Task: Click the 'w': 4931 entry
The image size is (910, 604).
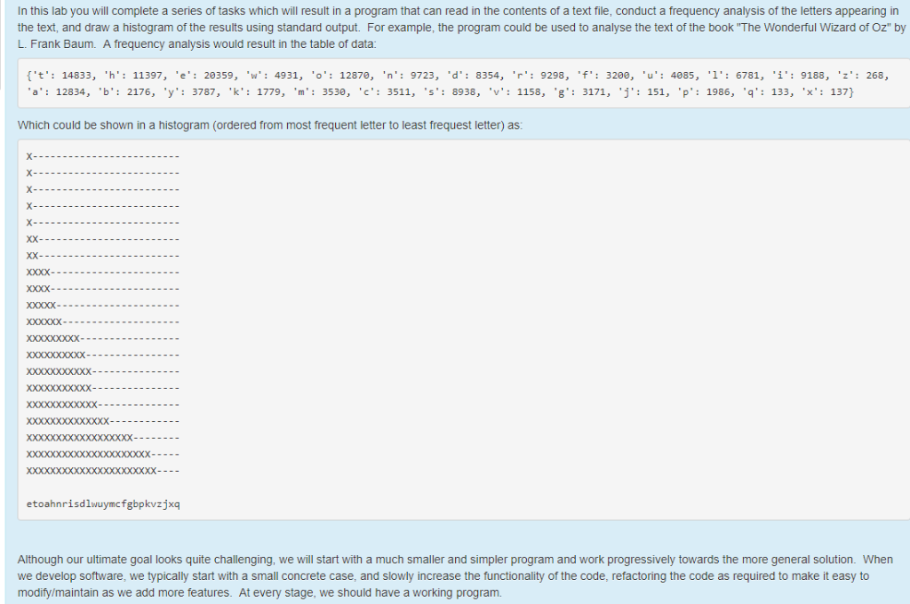Action: [x=272, y=75]
